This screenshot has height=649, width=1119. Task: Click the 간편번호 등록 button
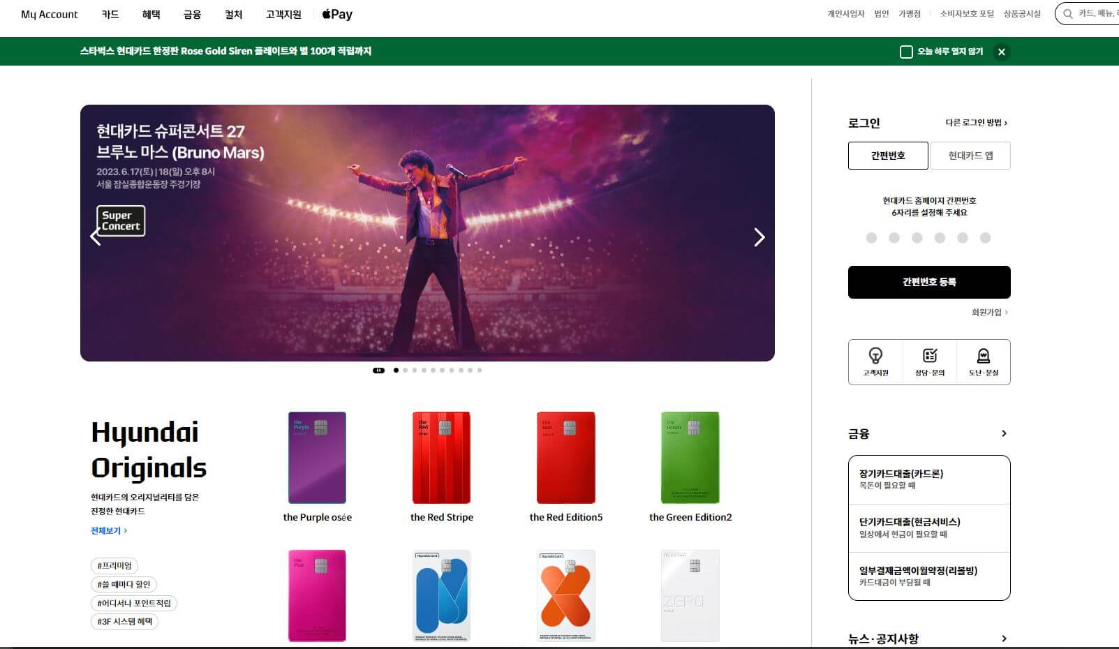(x=929, y=282)
